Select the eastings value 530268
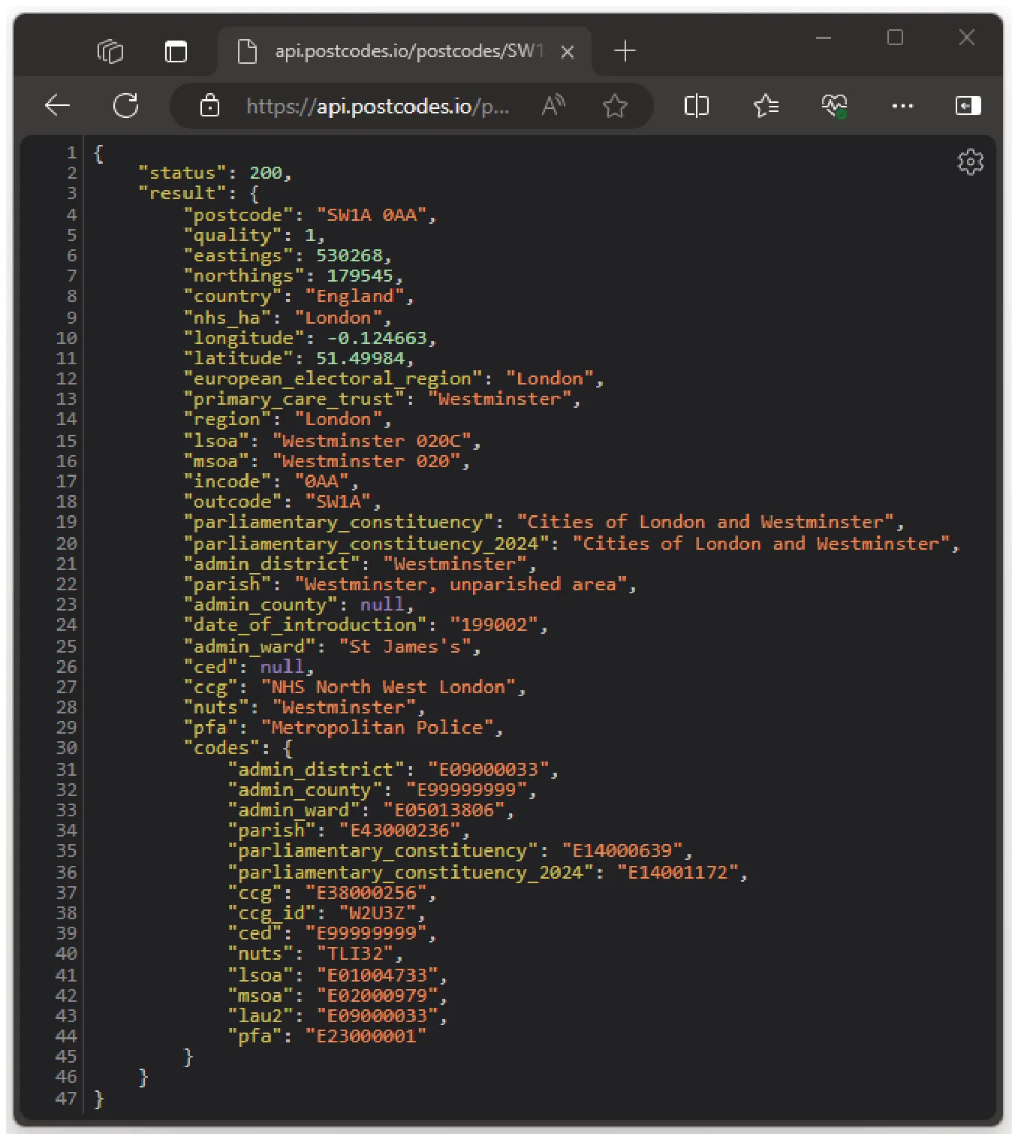 349,255
